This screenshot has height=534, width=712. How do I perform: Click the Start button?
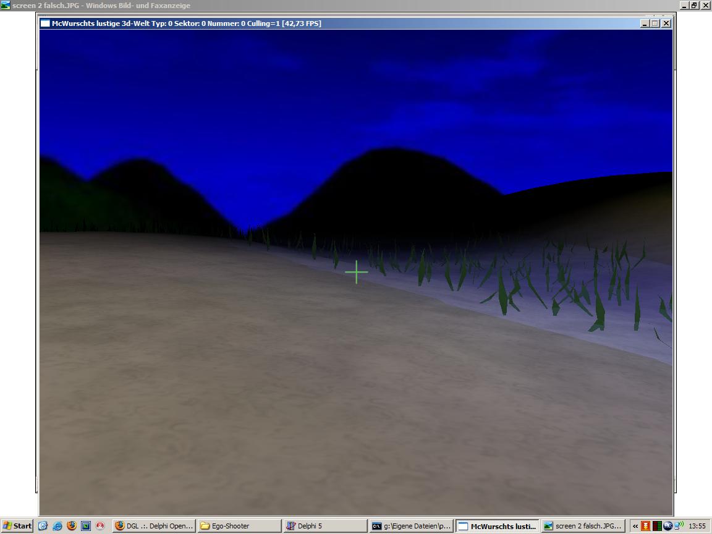point(17,526)
